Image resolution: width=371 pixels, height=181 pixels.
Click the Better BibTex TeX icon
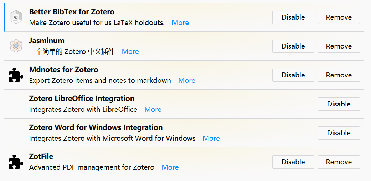(x=16, y=17)
